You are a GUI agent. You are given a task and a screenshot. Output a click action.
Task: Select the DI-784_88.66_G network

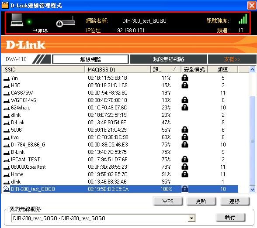pos(121,144)
